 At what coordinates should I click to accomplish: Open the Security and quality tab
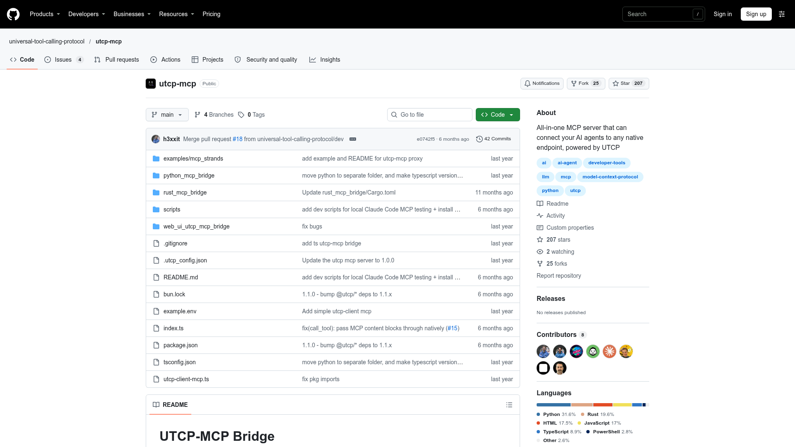[x=266, y=60]
